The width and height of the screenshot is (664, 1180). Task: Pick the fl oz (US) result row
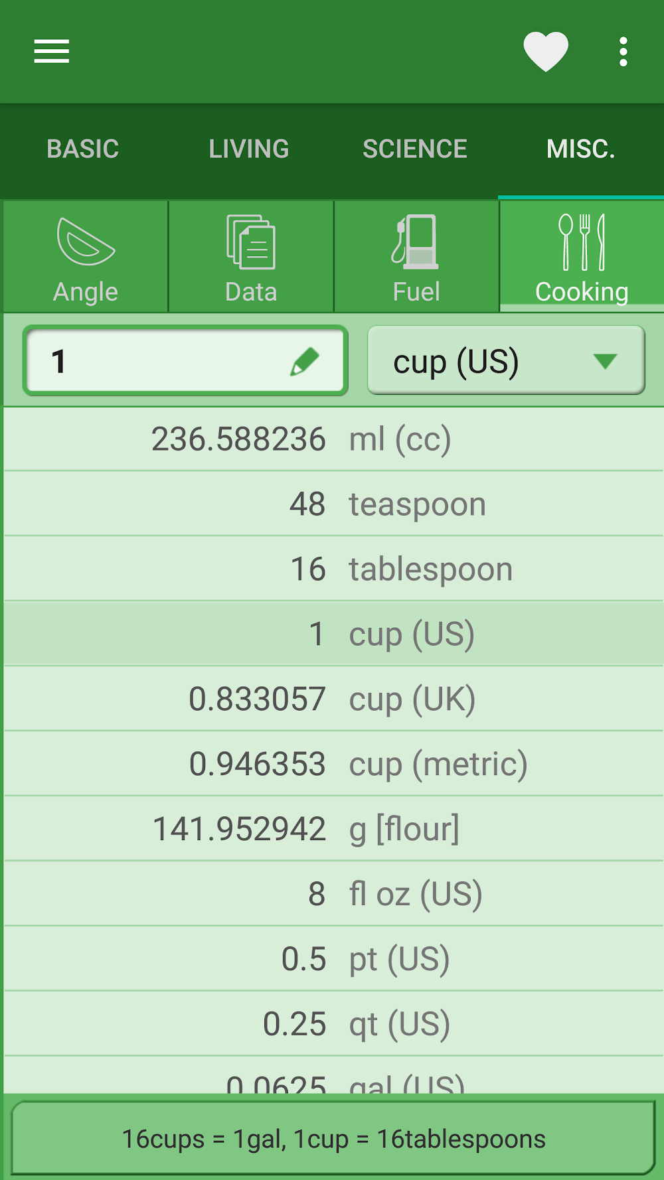pos(333,894)
